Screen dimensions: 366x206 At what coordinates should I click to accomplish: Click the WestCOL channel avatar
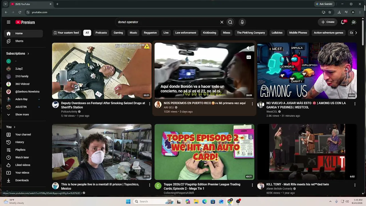click(x=261, y=104)
